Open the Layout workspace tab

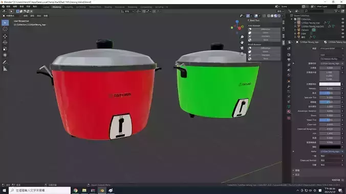tap(46, 7)
